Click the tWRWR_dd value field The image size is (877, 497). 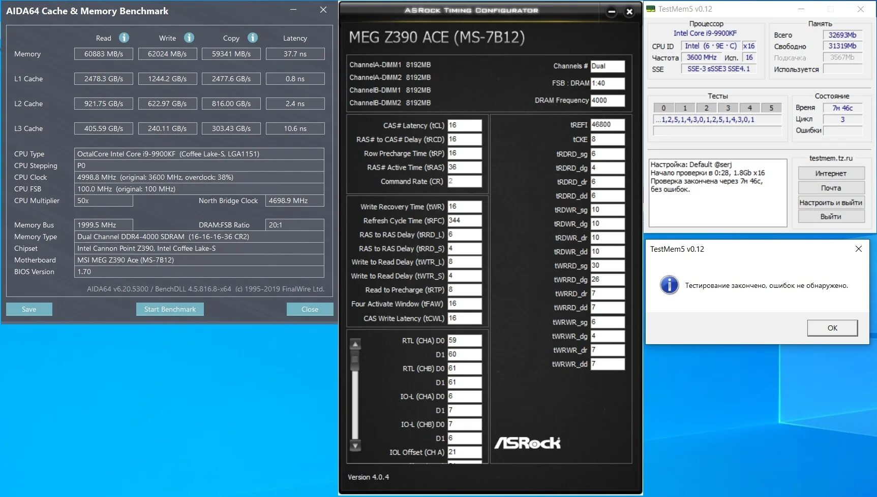click(608, 364)
